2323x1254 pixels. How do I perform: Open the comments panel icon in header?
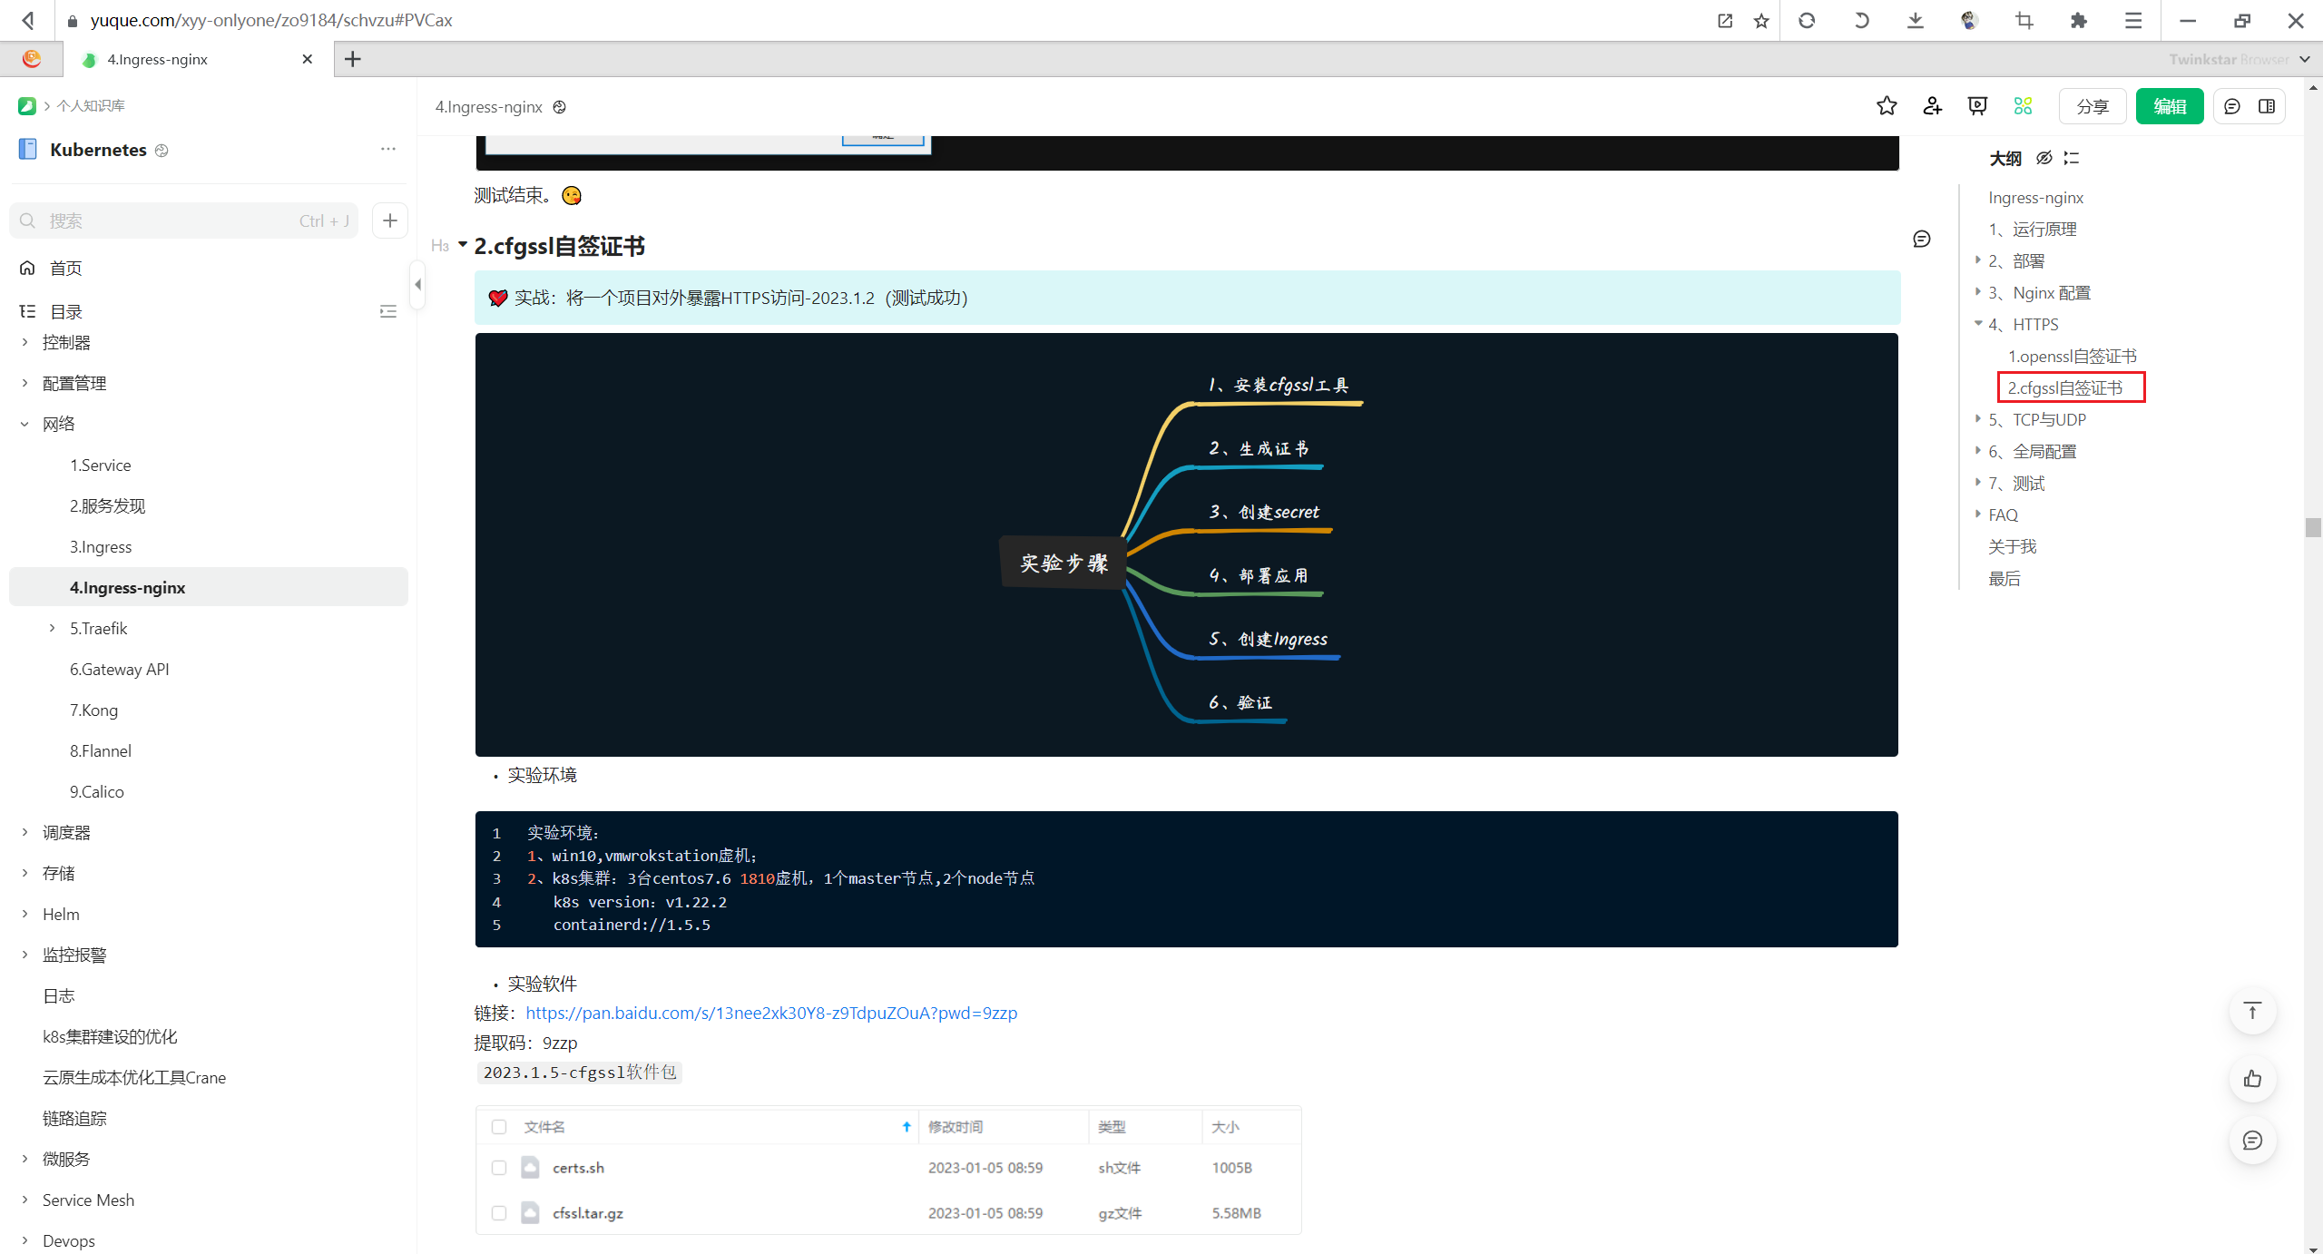[x=2232, y=106]
